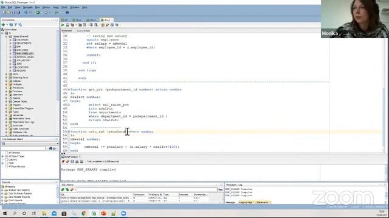Viewport: 389px width, 218px height.
Task: Click the Run Script icon in worksheet toolbar
Action: 67,25
